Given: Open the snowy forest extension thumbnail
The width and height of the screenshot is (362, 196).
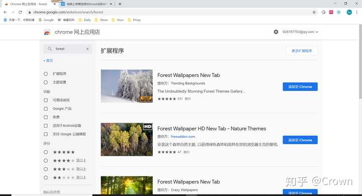Looking at the screenshot, I should (x=127, y=86).
